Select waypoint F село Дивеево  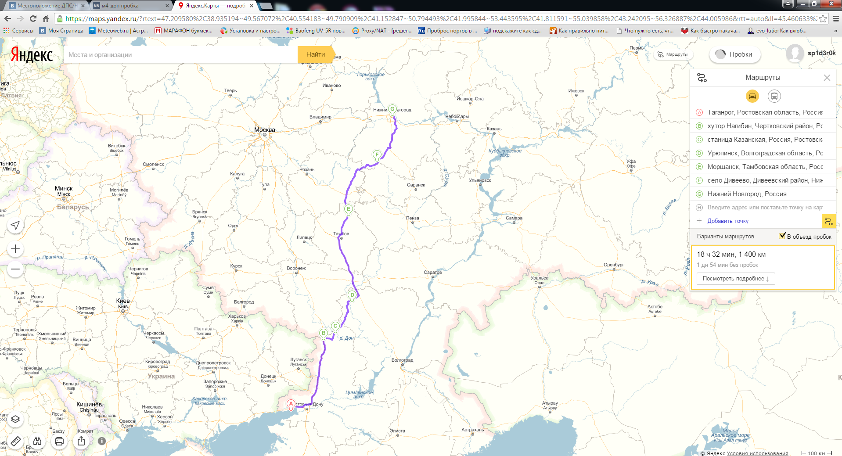click(763, 180)
